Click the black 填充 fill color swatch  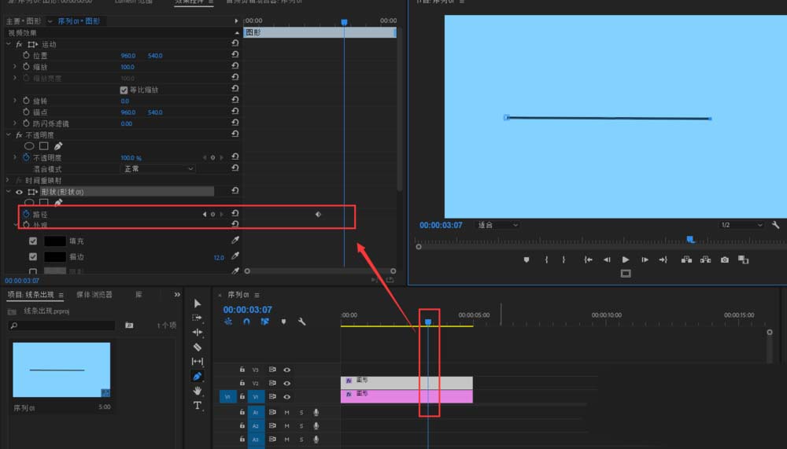(x=54, y=241)
